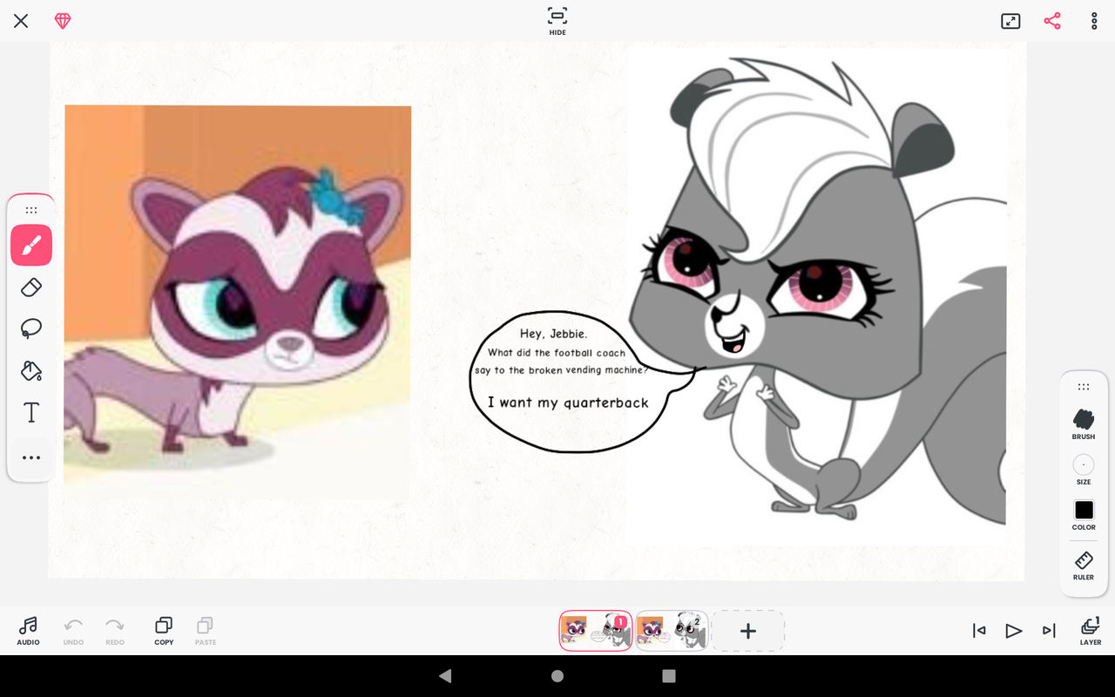Select the Brush tool in left toolbar

tap(31, 245)
